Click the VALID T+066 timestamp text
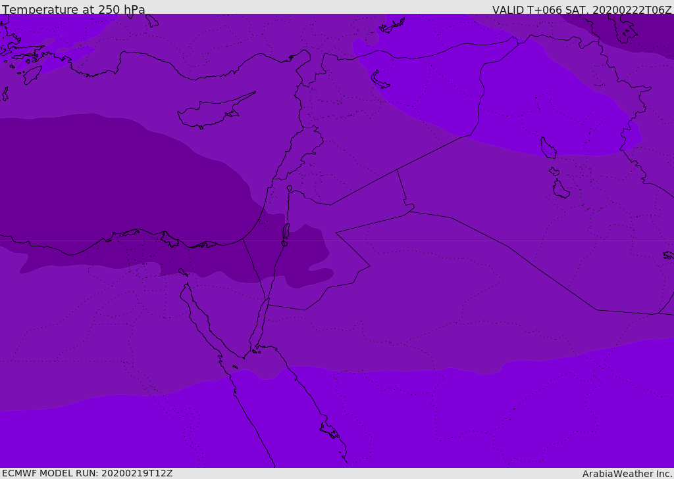Image resolution: width=674 pixels, height=479 pixels. [582, 9]
